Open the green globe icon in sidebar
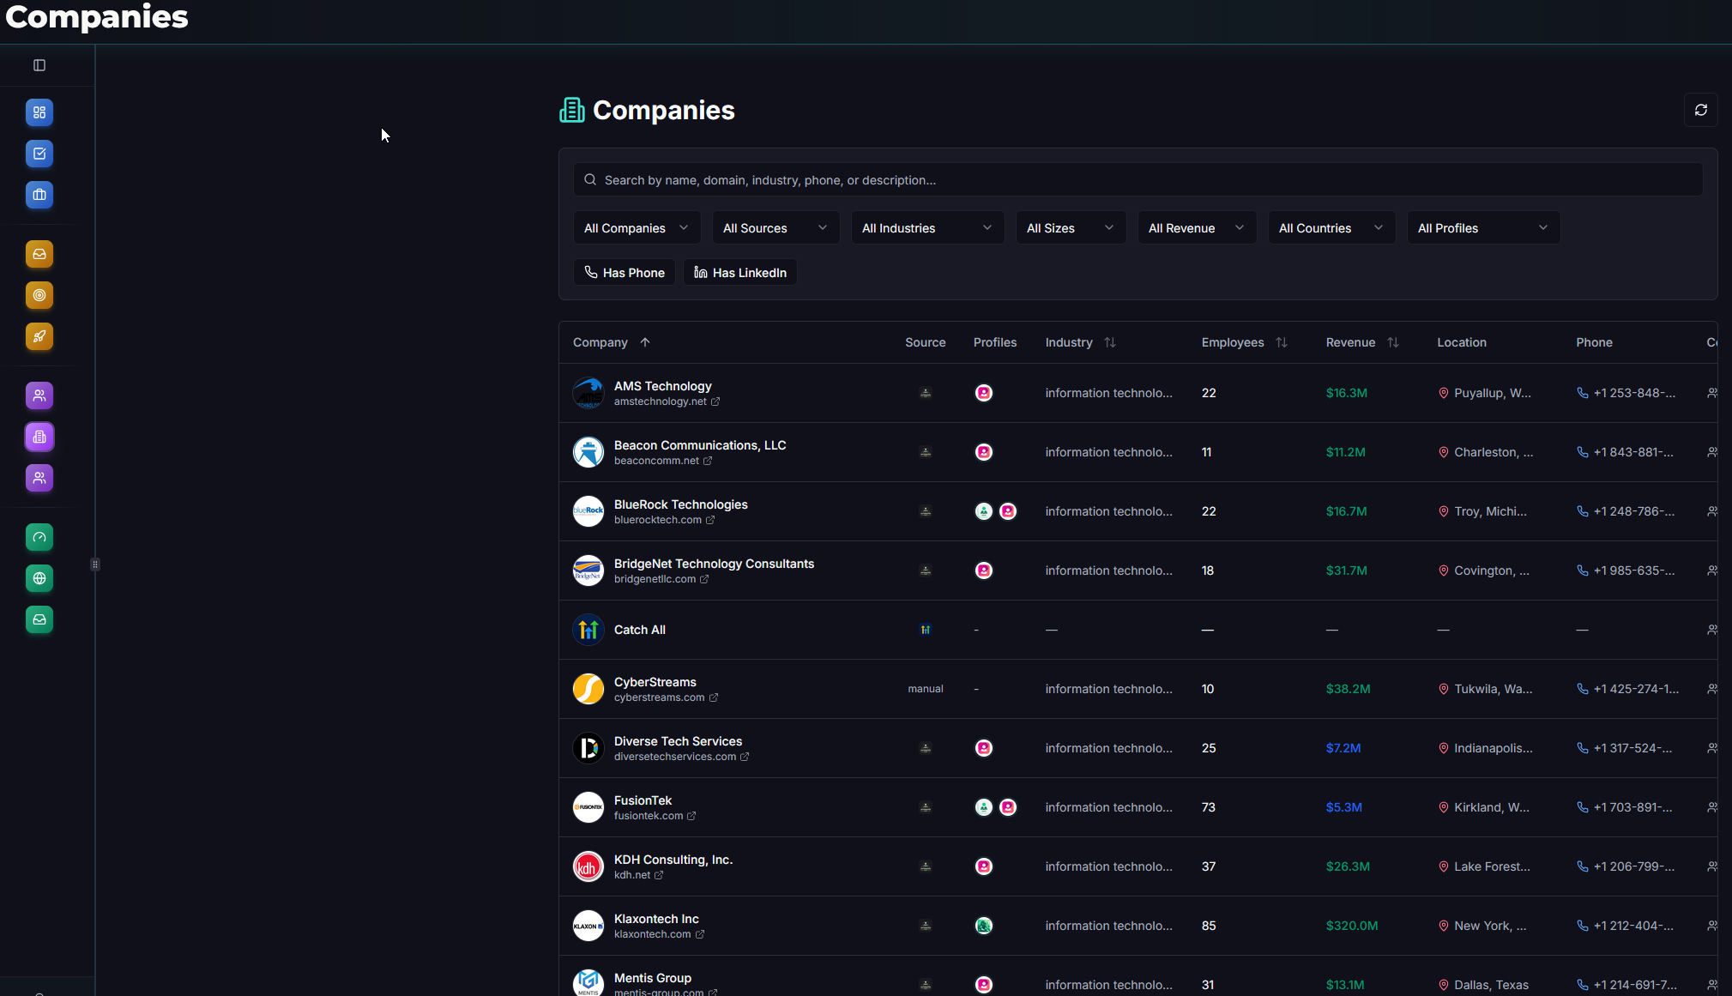Screen dimensions: 1732x996 click(39, 578)
